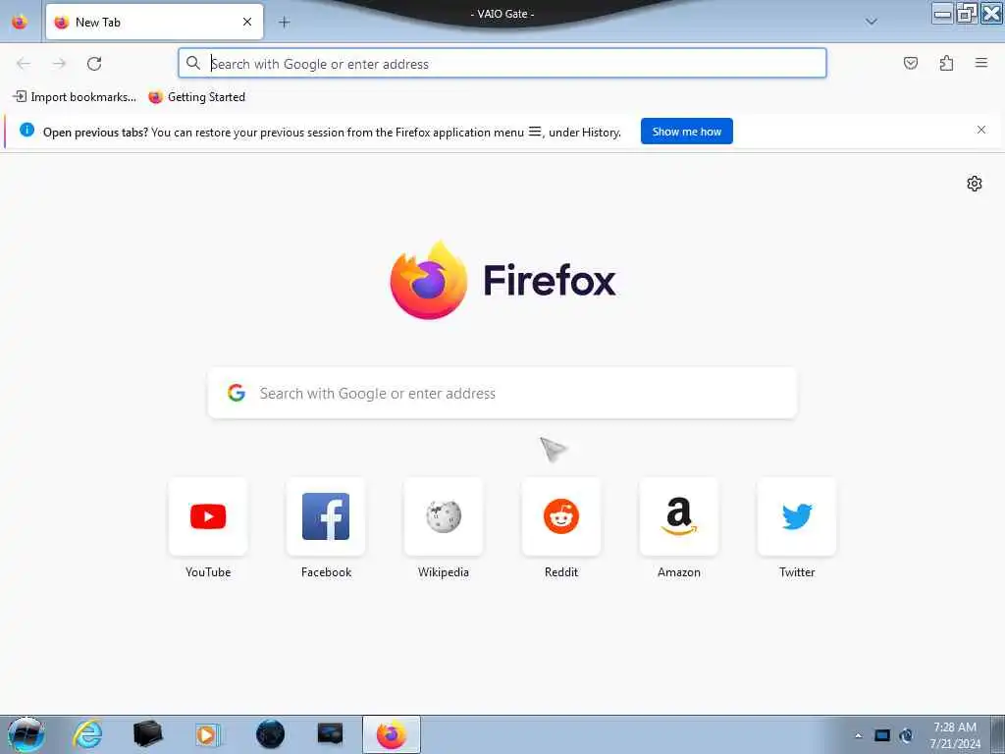Go forward with the forward arrow

[59, 64]
